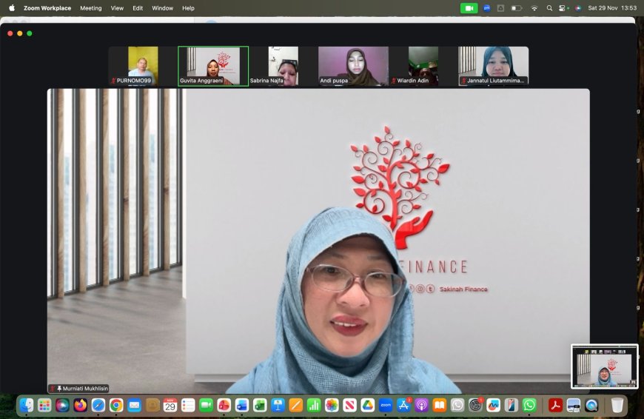Open the Wi-Fi menu
This screenshot has height=419, width=644.
point(534,8)
